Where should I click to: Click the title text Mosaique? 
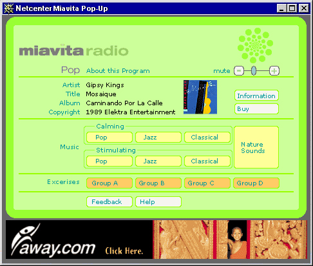click(x=101, y=94)
